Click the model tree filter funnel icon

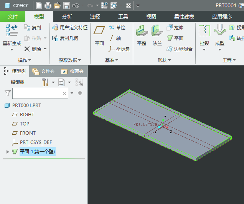pos(7,93)
